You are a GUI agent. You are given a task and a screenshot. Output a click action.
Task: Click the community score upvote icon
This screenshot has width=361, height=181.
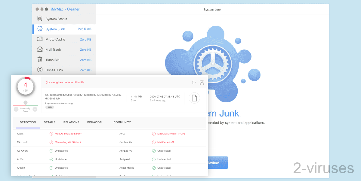(35, 109)
